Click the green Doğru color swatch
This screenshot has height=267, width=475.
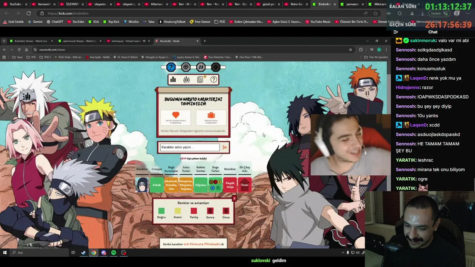point(161,211)
